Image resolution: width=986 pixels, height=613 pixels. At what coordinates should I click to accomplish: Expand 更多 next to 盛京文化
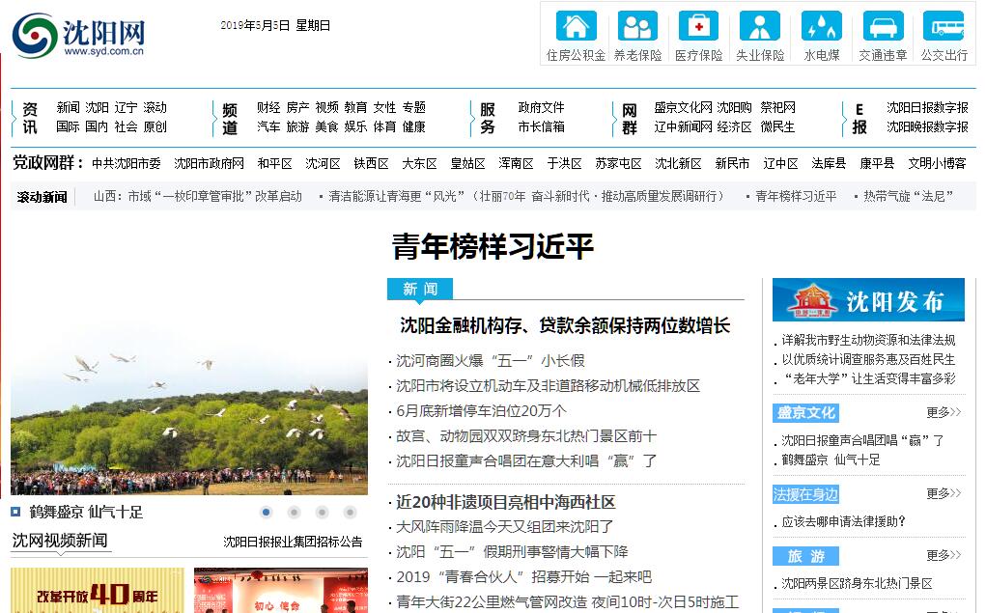pos(944,412)
